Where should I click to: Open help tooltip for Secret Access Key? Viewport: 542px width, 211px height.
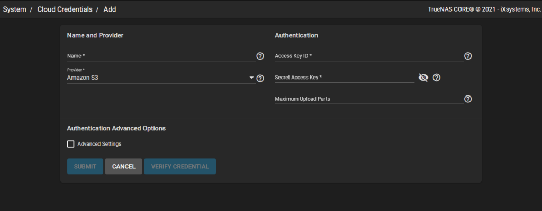click(x=437, y=78)
